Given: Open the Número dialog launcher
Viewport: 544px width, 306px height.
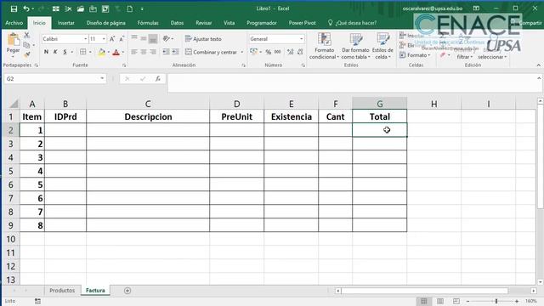Looking at the screenshot, I should 303,65.
